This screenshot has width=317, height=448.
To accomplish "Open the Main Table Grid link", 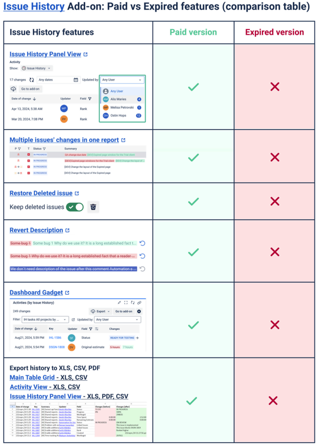I will [32, 377].
